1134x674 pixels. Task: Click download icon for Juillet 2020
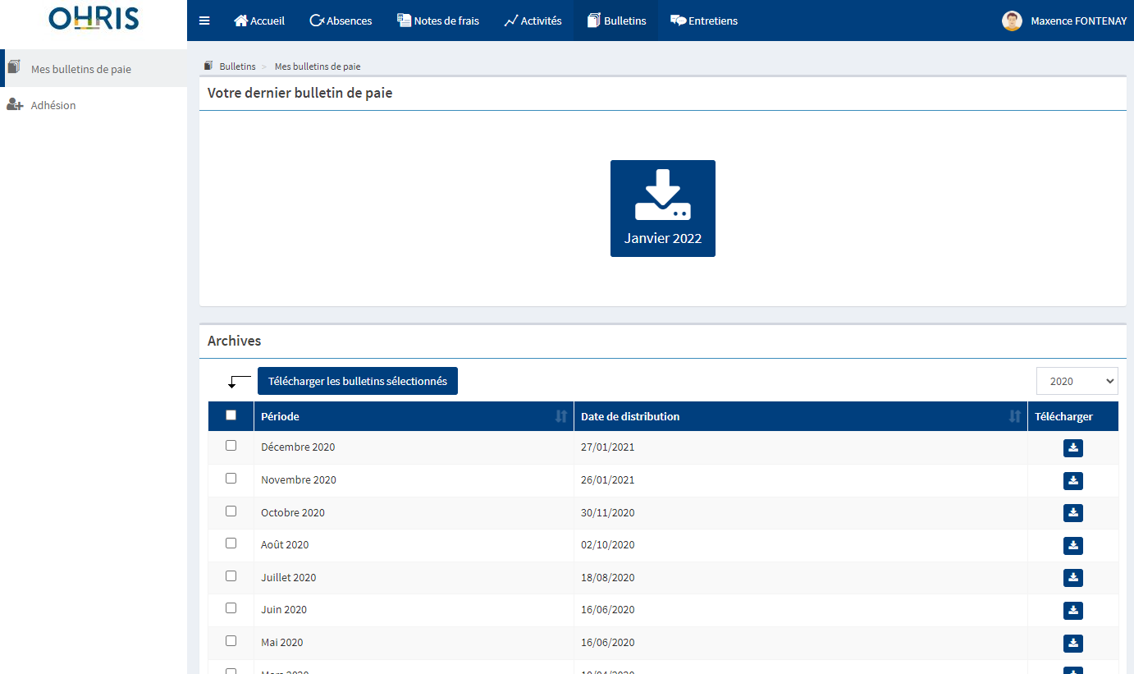pyautogui.click(x=1072, y=578)
